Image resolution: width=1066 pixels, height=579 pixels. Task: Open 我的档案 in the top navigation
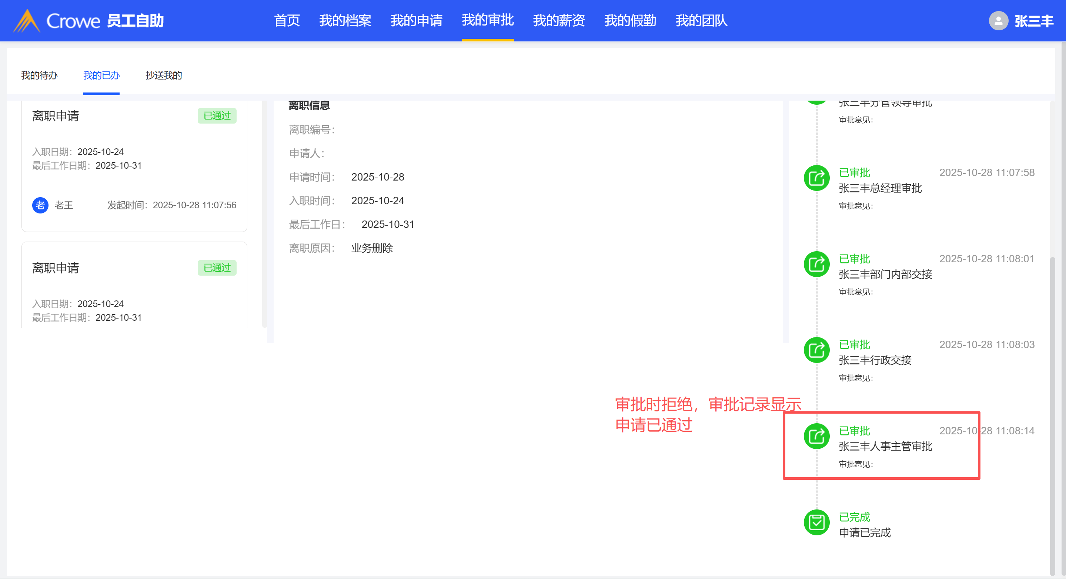(345, 21)
